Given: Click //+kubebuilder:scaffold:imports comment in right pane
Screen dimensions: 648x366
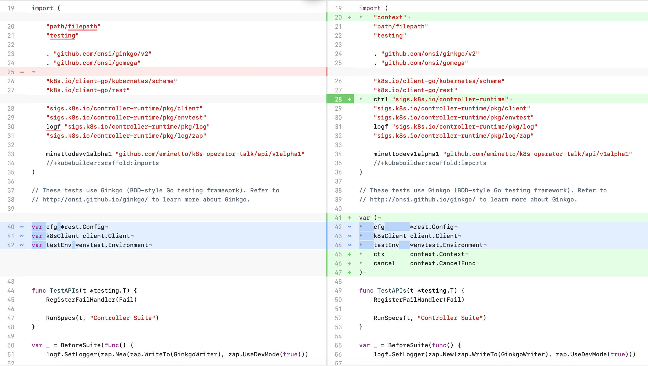Looking at the screenshot, I should [430, 163].
